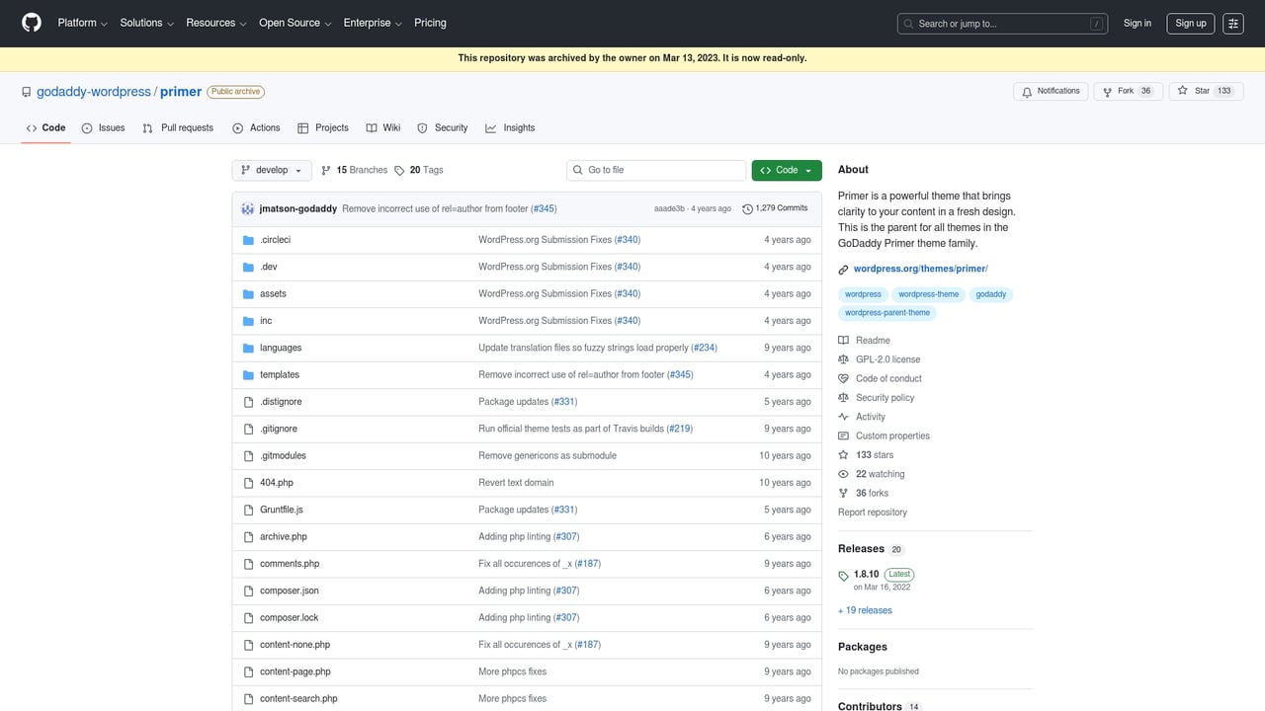Viewport: 1265px width, 711px height.
Task: View GPL-2.0 license via scales icon
Action: coord(845,358)
